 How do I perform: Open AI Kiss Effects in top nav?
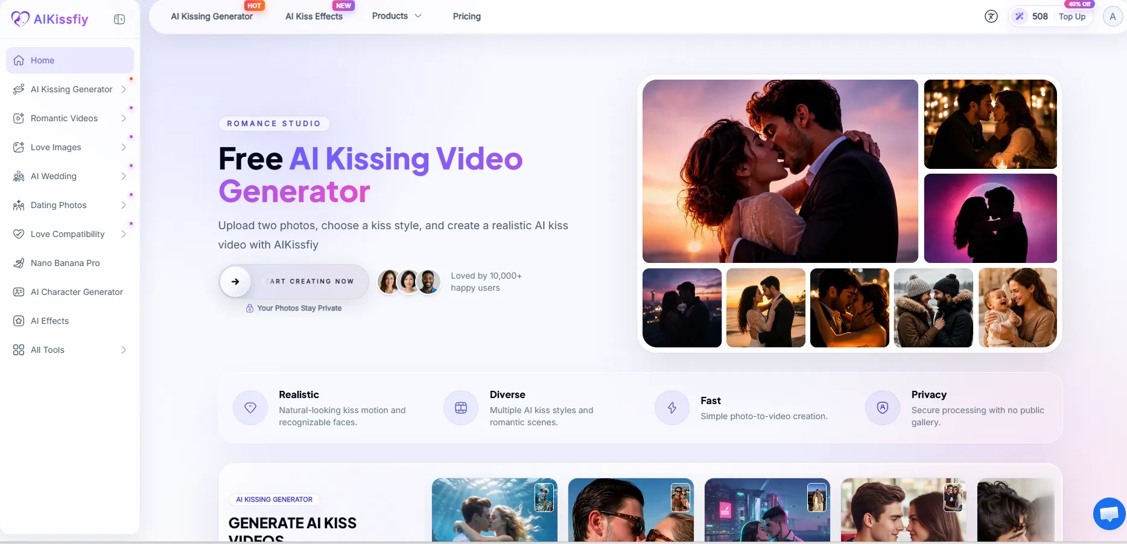pos(314,16)
